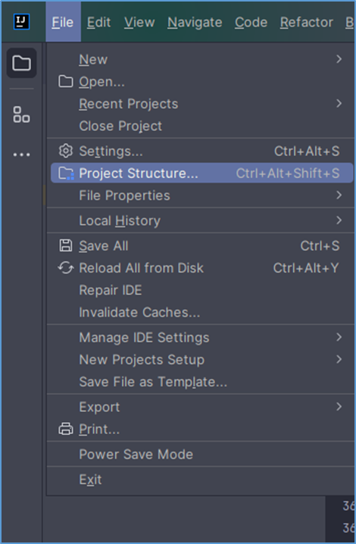This screenshot has width=356, height=544.
Task: Open the Project tool window folder icon
Action: pos(21,63)
